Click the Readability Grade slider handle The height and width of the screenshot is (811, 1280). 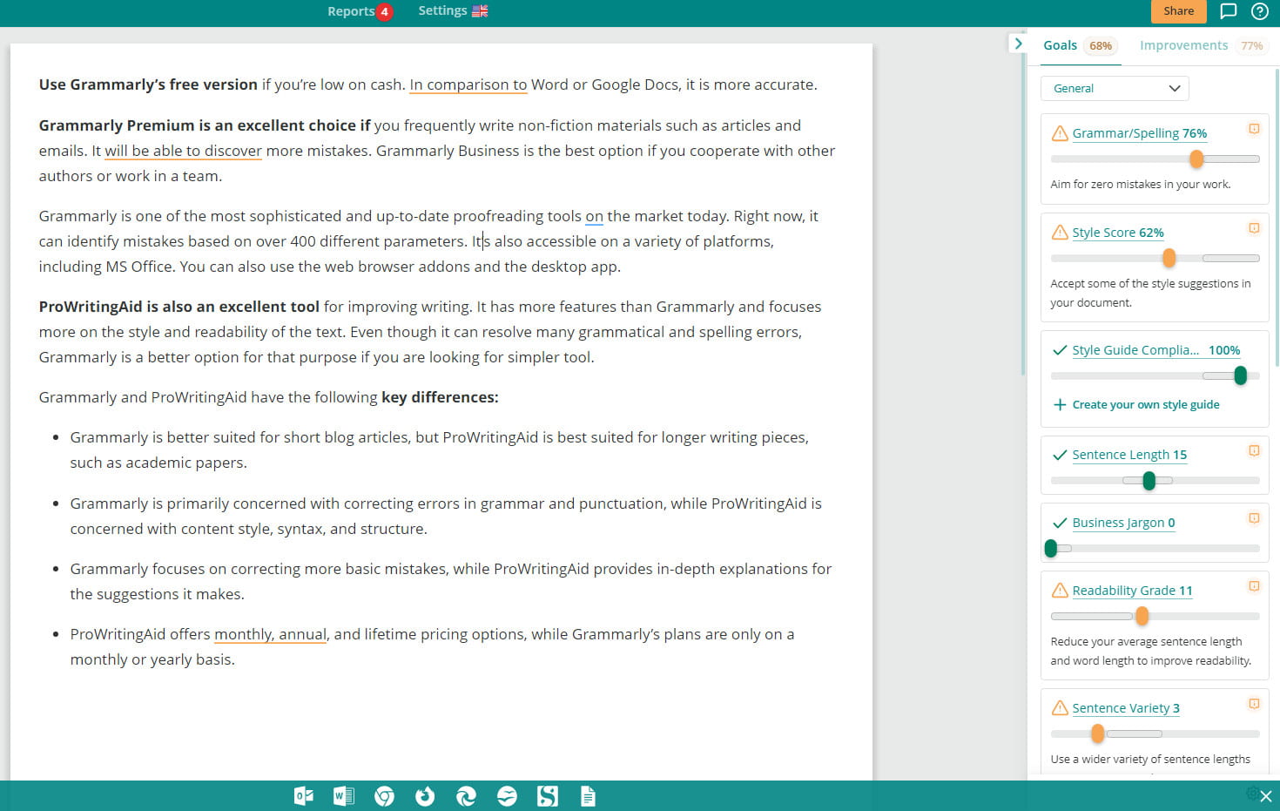click(x=1142, y=616)
